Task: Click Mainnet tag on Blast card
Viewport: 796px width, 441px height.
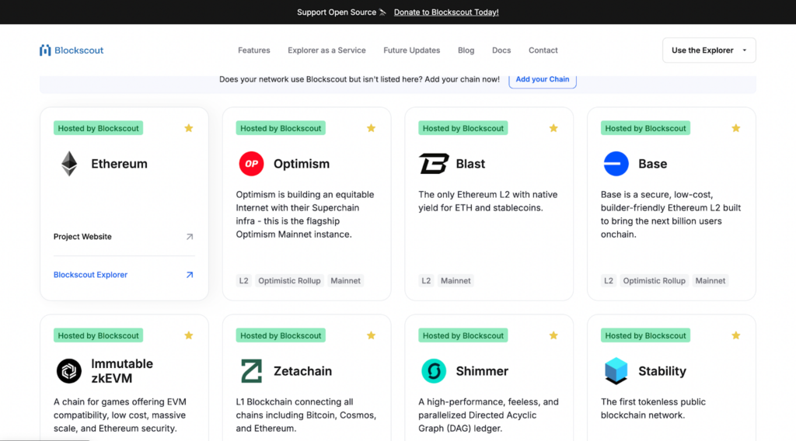Action: [x=456, y=281]
